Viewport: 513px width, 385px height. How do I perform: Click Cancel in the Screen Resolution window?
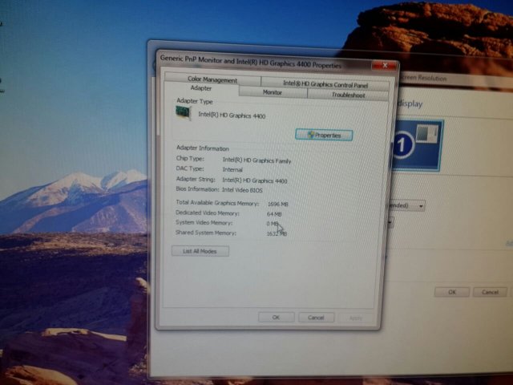click(x=490, y=293)
